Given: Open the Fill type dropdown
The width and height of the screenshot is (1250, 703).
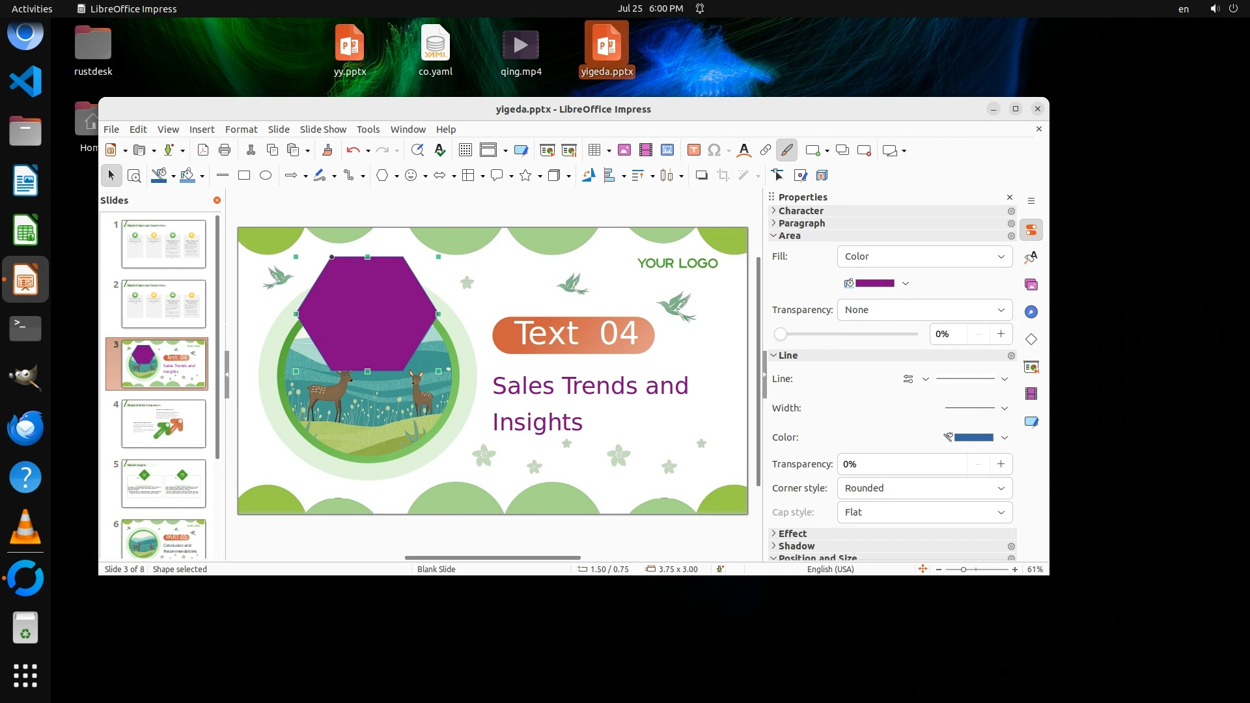Looking at the screenshot, I should [924, 256].
